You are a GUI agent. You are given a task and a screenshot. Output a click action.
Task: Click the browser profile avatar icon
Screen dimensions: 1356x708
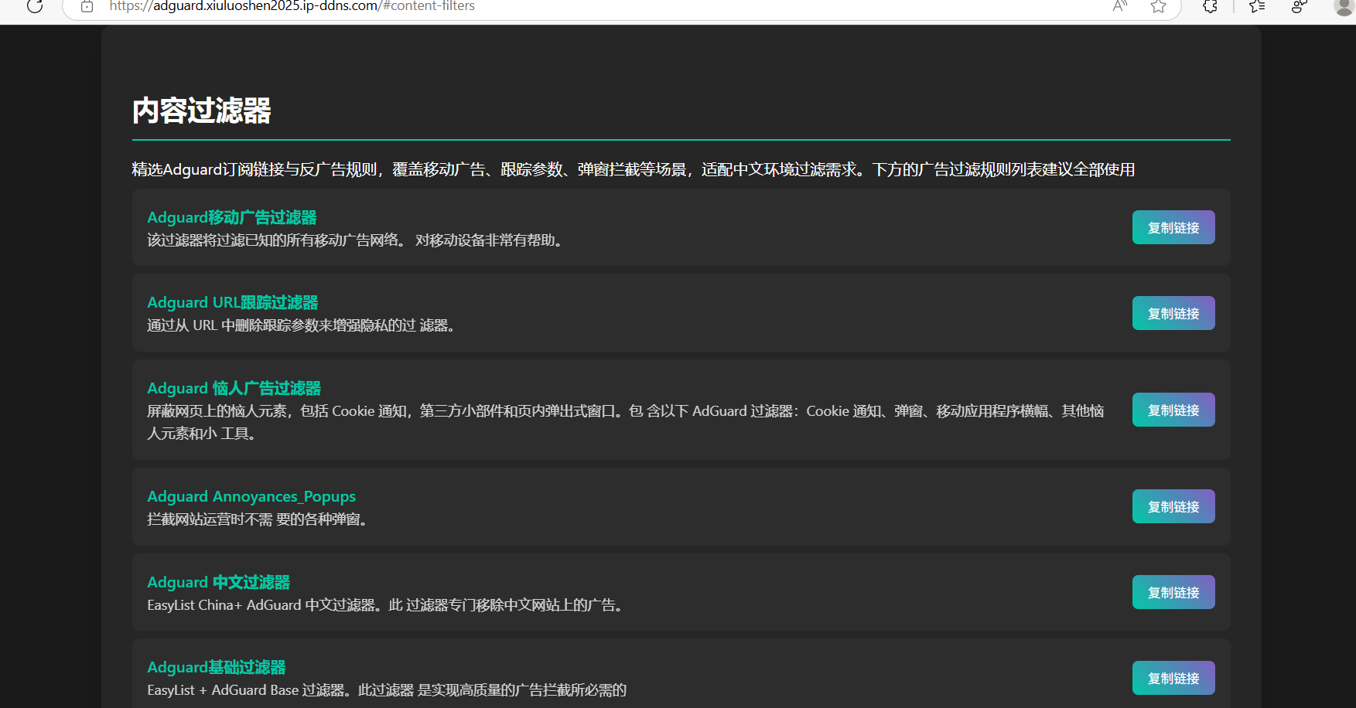(x=1343, y=6)
